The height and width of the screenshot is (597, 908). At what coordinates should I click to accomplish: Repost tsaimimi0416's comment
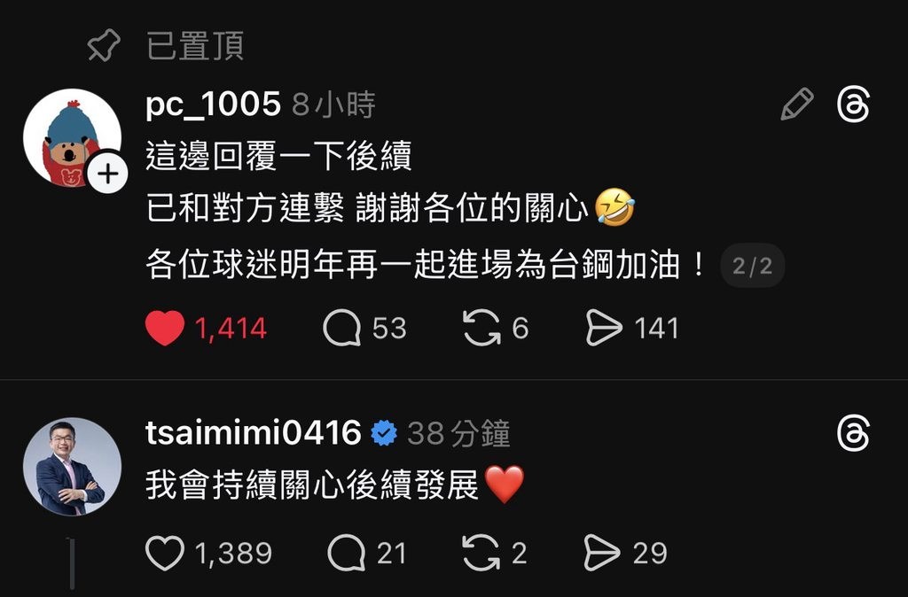point(481,553)
